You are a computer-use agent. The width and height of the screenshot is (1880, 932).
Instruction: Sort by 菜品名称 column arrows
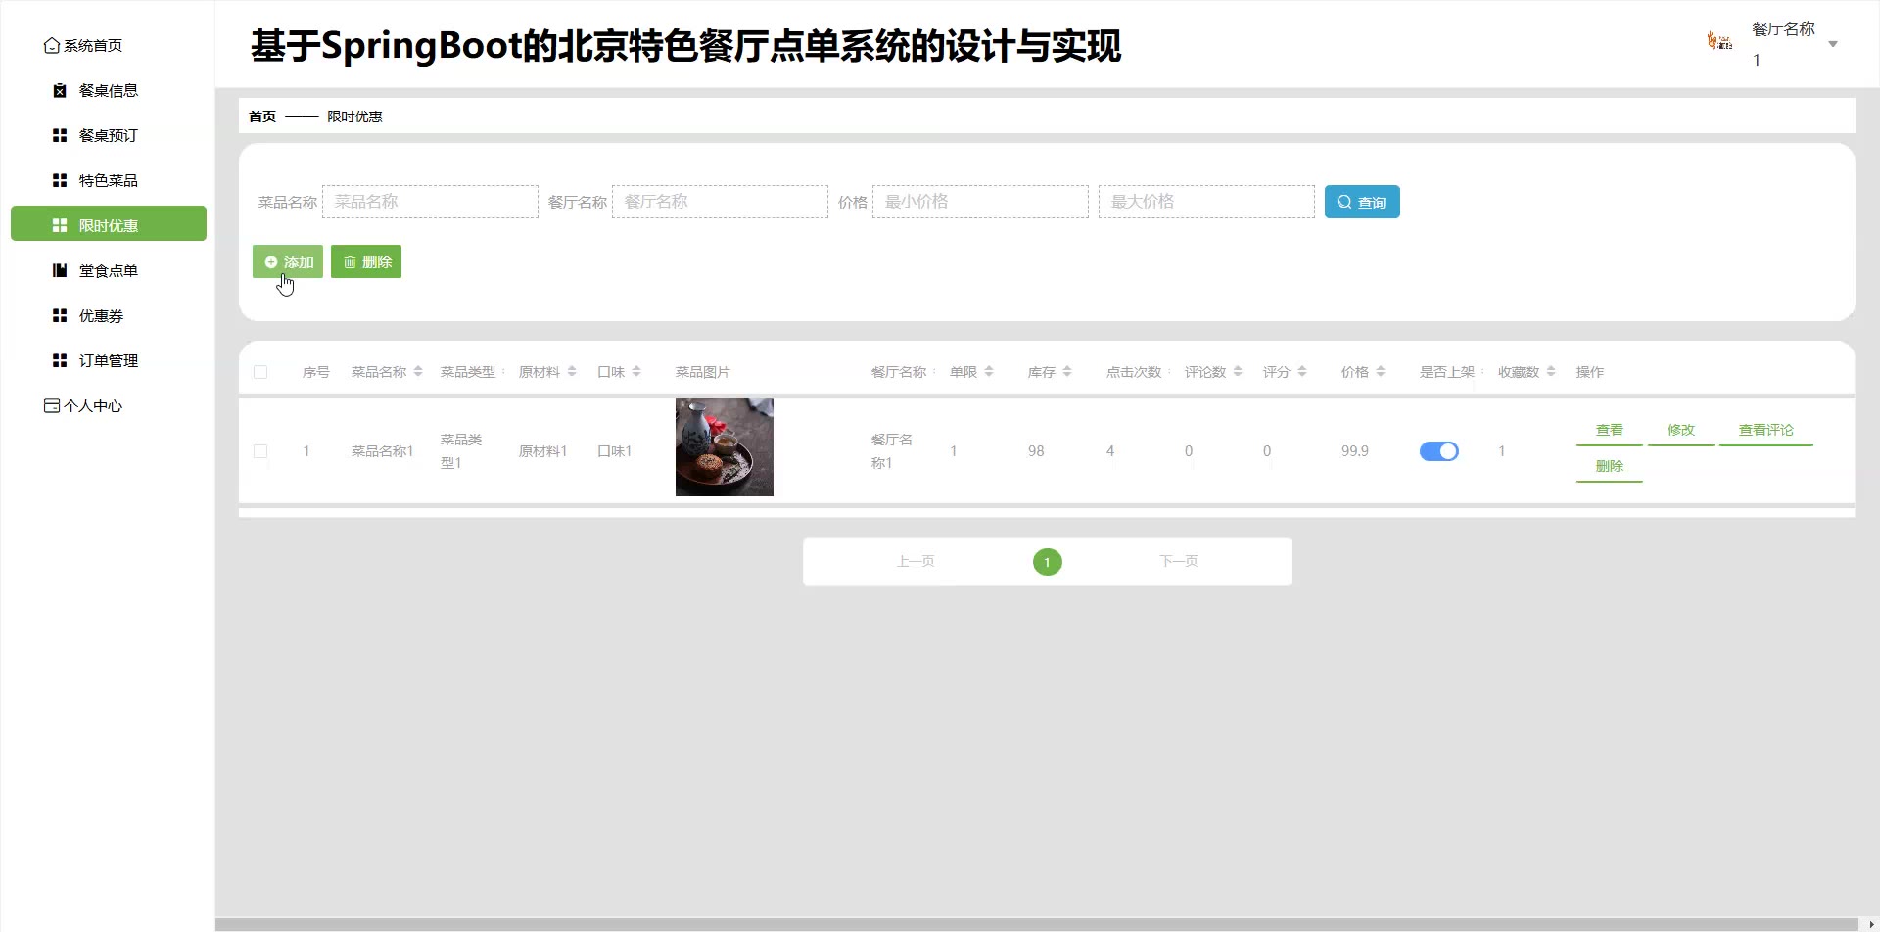click(418, 372)
